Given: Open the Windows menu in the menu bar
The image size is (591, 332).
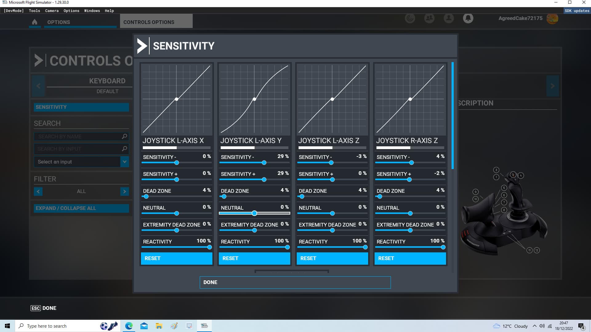Looking at the screenshot, I should pos(92,11).
